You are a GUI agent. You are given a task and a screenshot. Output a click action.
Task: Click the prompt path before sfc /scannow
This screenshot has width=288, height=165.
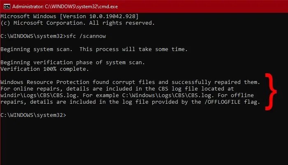(33, 36)
